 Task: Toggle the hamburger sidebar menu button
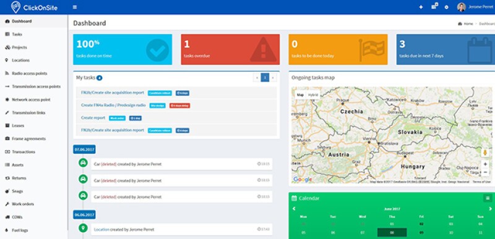[x=75, y=7]
